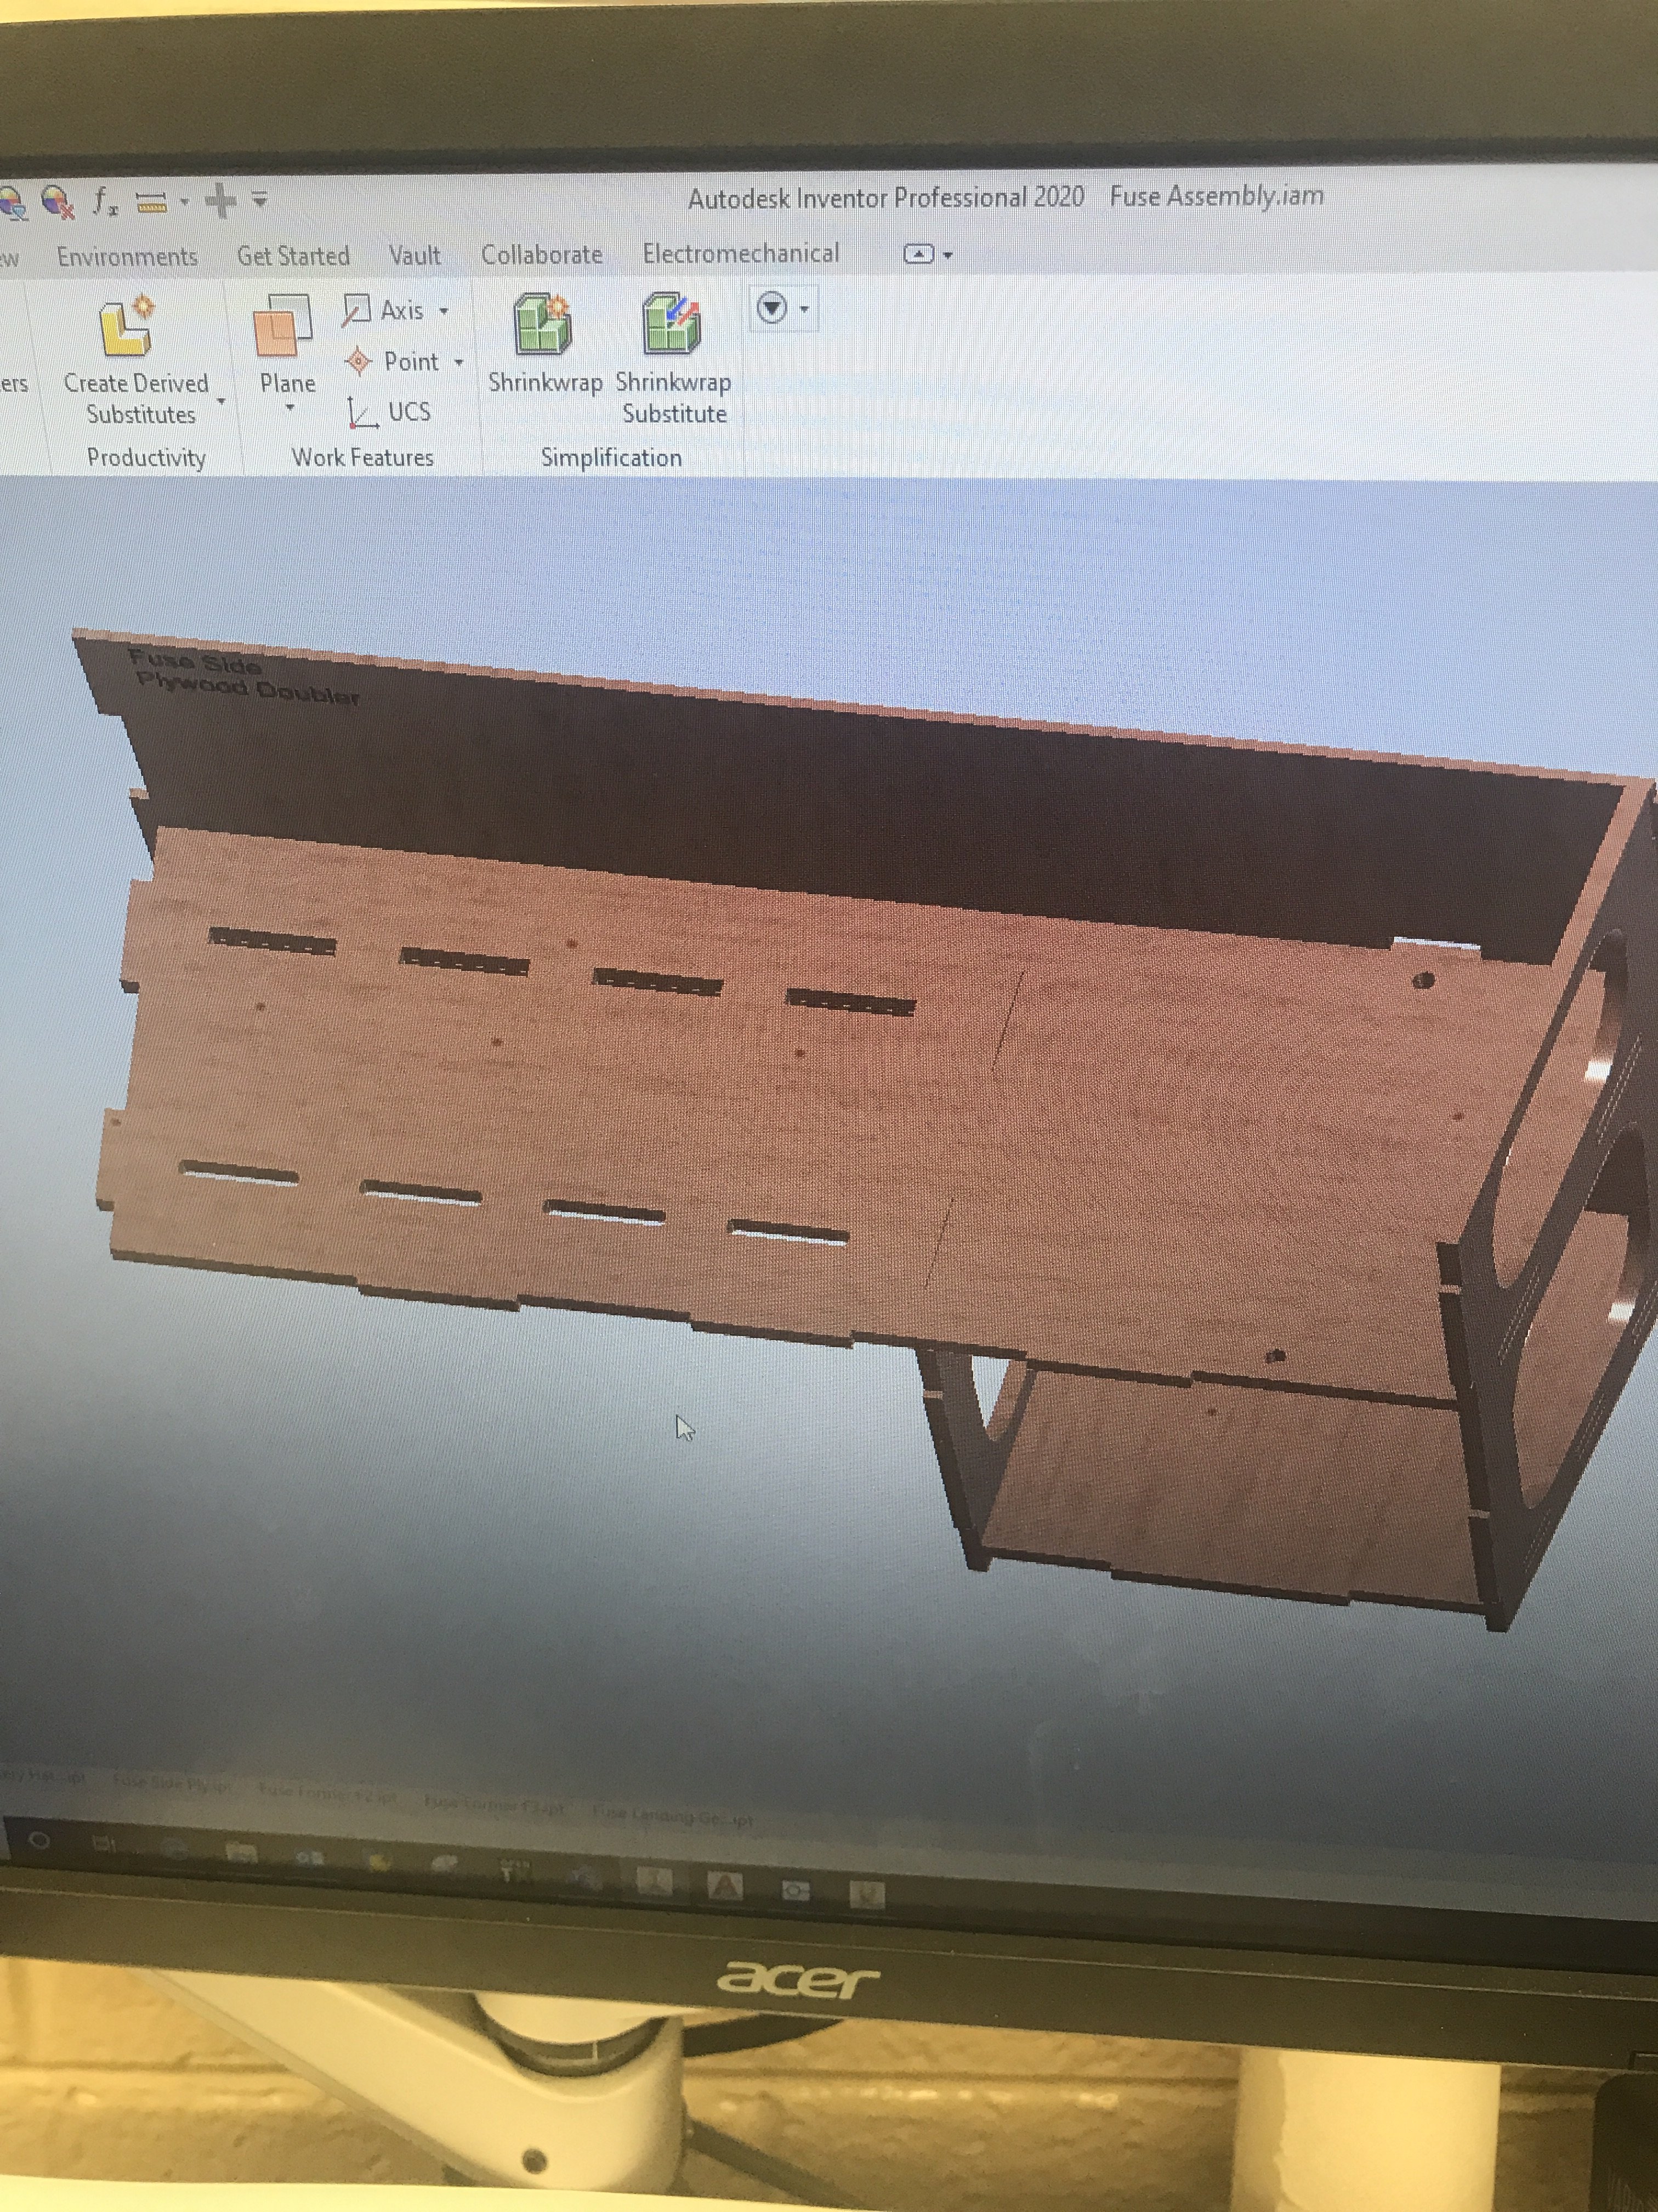Toggle ribbon minimize button beside Electromechanical

point(918,254)
